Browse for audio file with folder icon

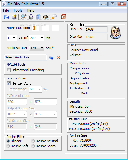coord(51,58)
